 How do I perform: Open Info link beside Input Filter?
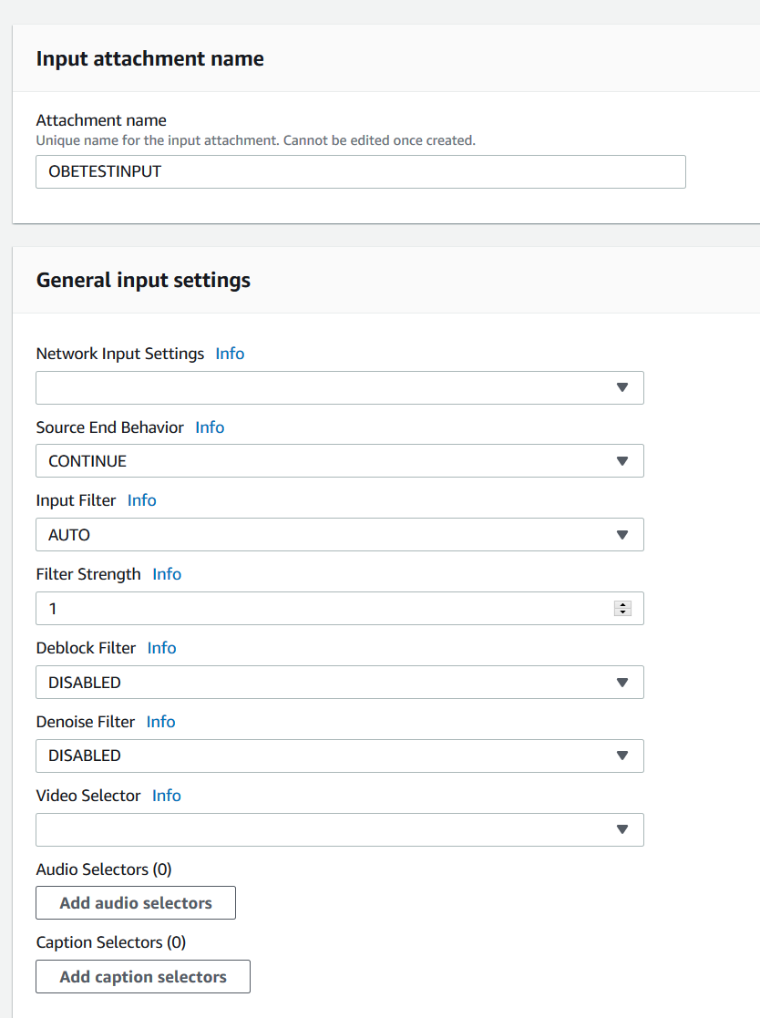[x=141, y=500]
